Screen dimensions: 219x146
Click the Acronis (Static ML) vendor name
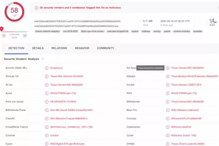pyautogui.click(x=16, y=68)
